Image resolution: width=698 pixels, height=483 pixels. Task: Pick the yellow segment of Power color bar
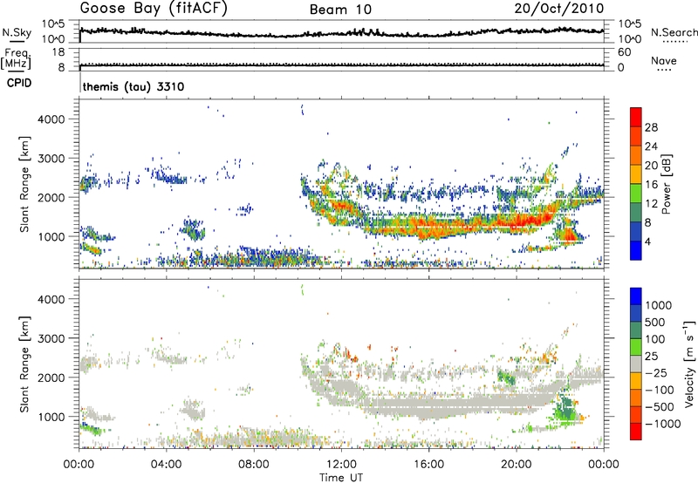636,173
